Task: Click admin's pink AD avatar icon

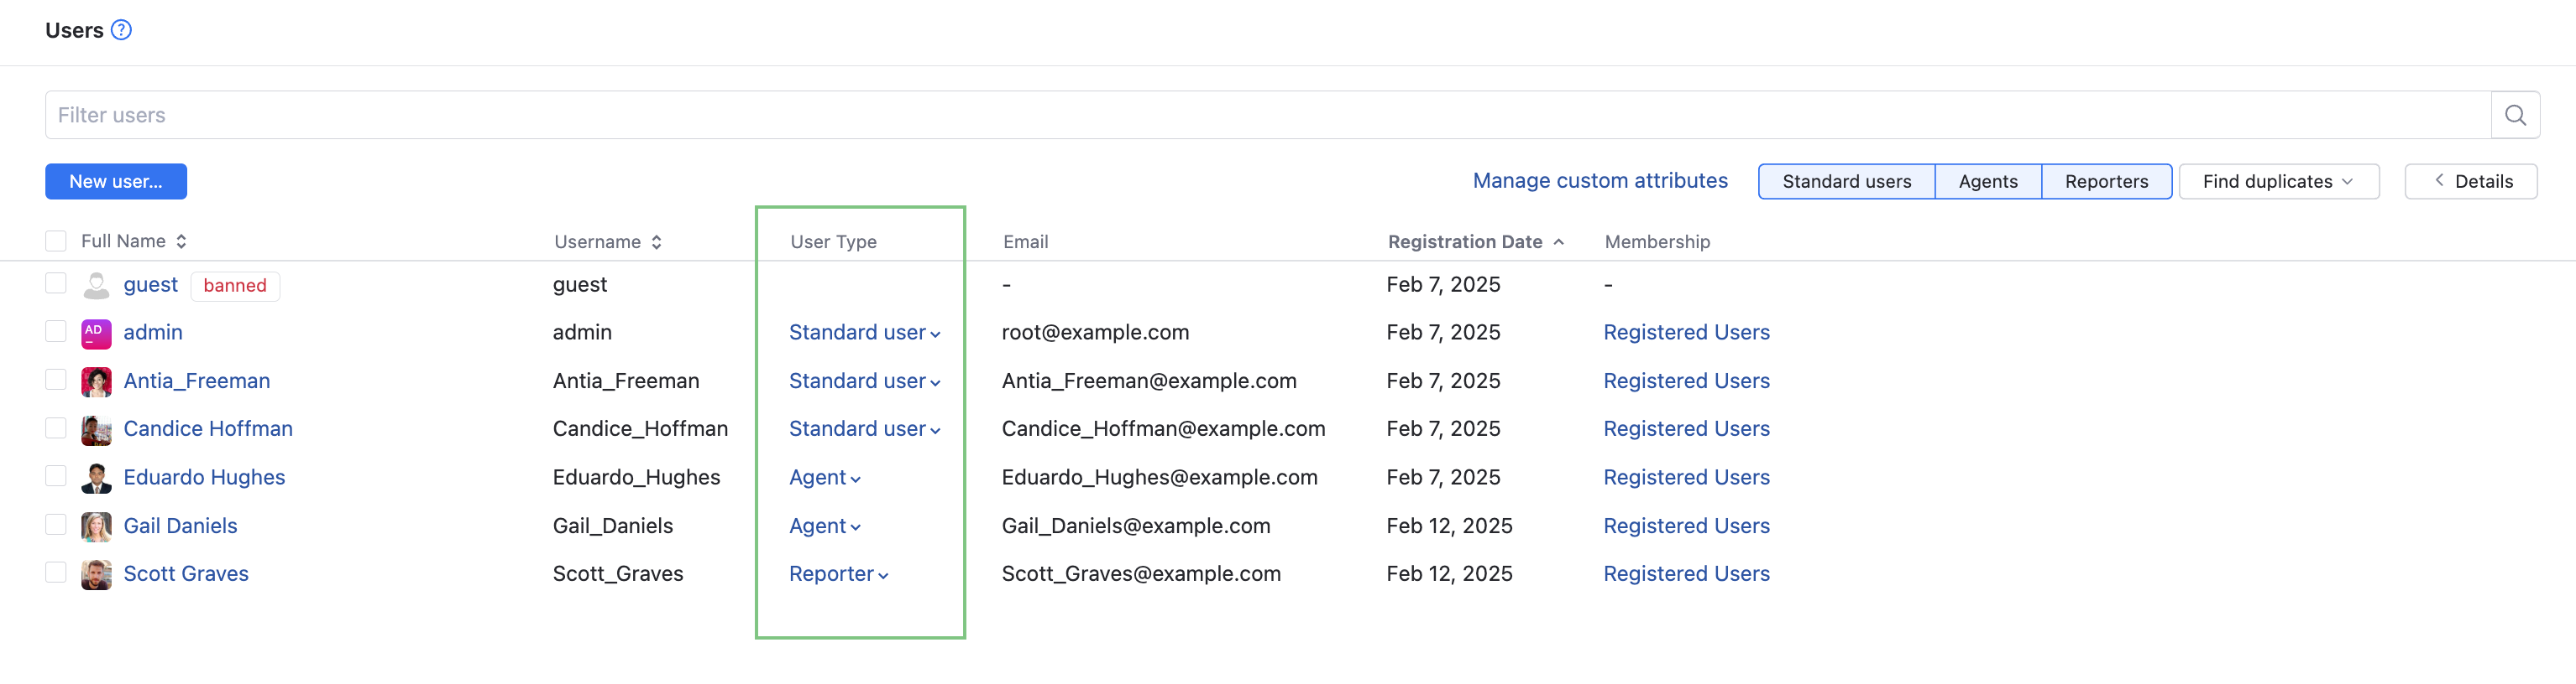Action: point(96,334)
